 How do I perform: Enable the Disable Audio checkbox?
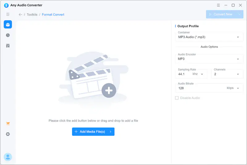coord(177,98)
